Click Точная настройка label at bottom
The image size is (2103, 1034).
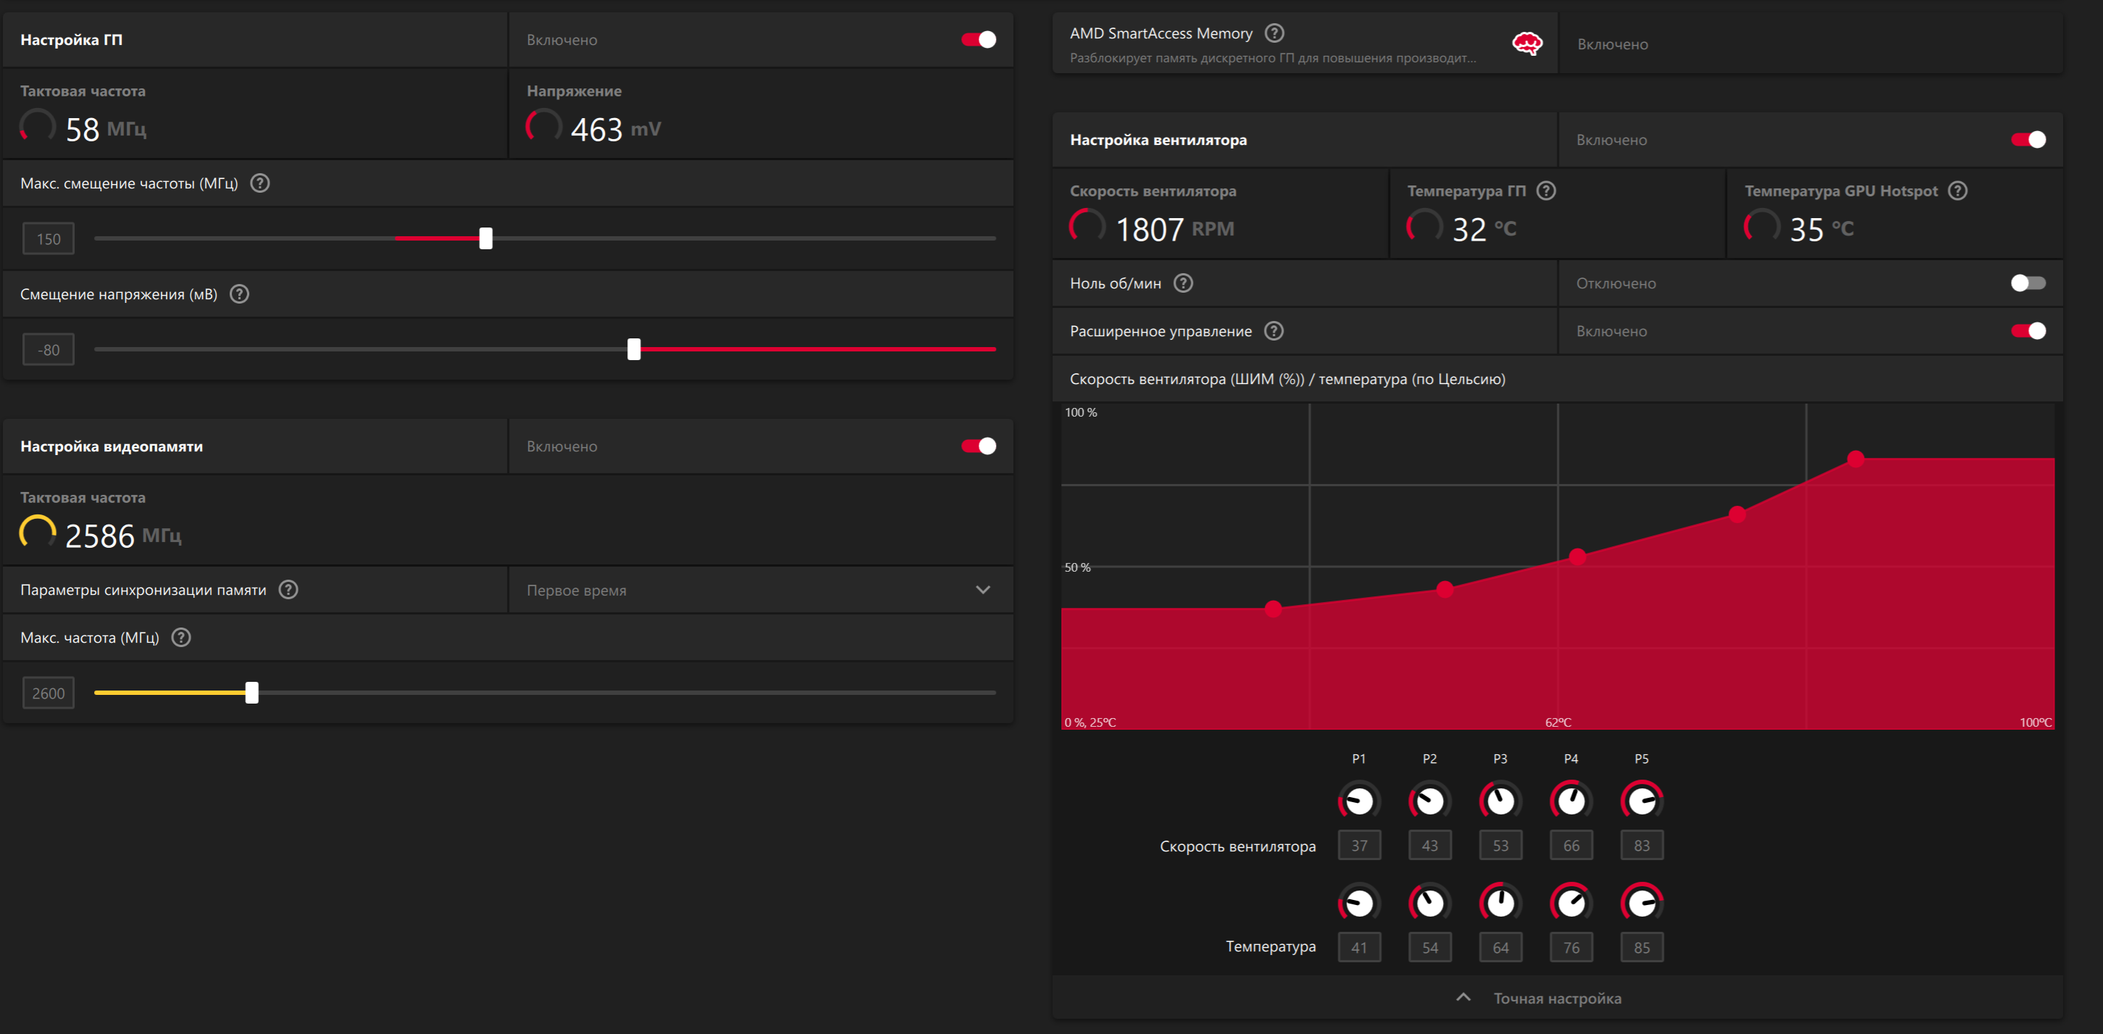pos(1557,998)
